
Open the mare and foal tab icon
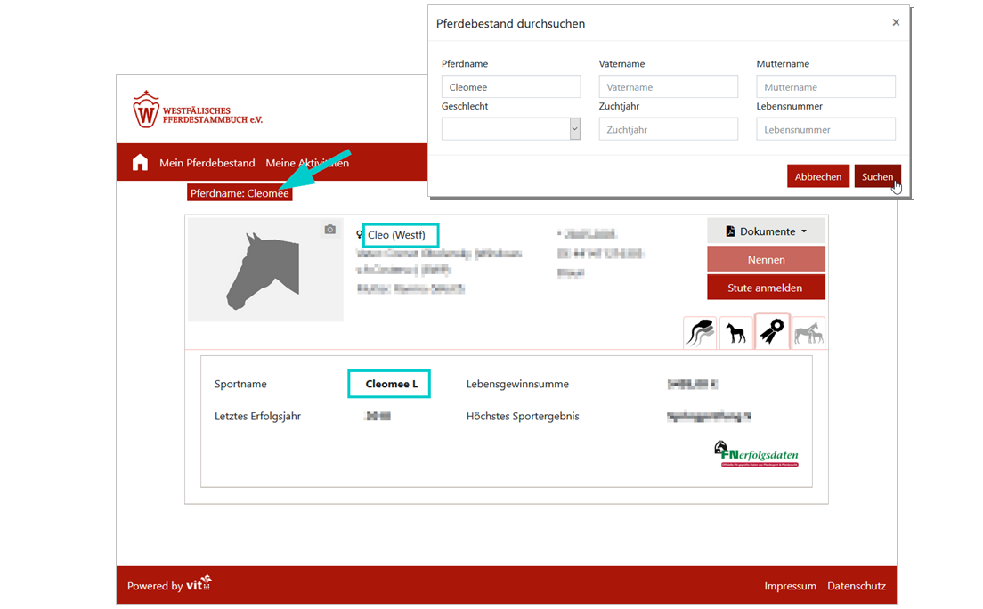point(808,332)
